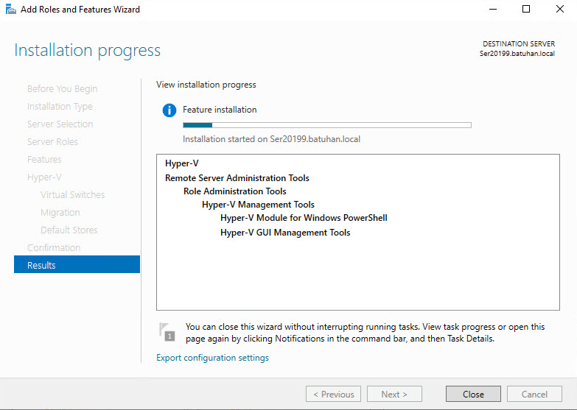Click the Next button

coord(394,394)
